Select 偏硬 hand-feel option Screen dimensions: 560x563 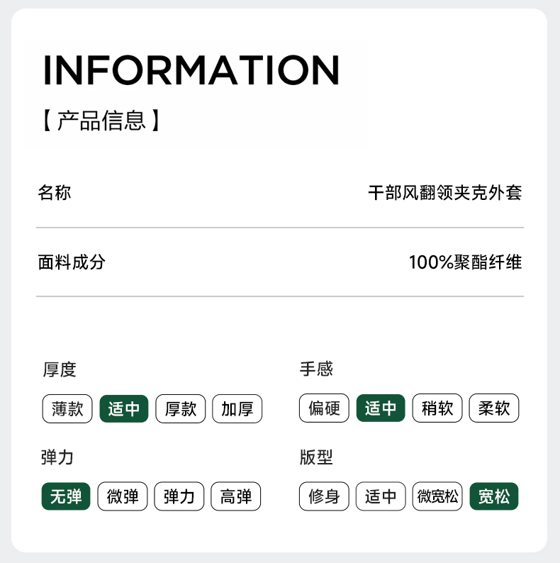324,408
